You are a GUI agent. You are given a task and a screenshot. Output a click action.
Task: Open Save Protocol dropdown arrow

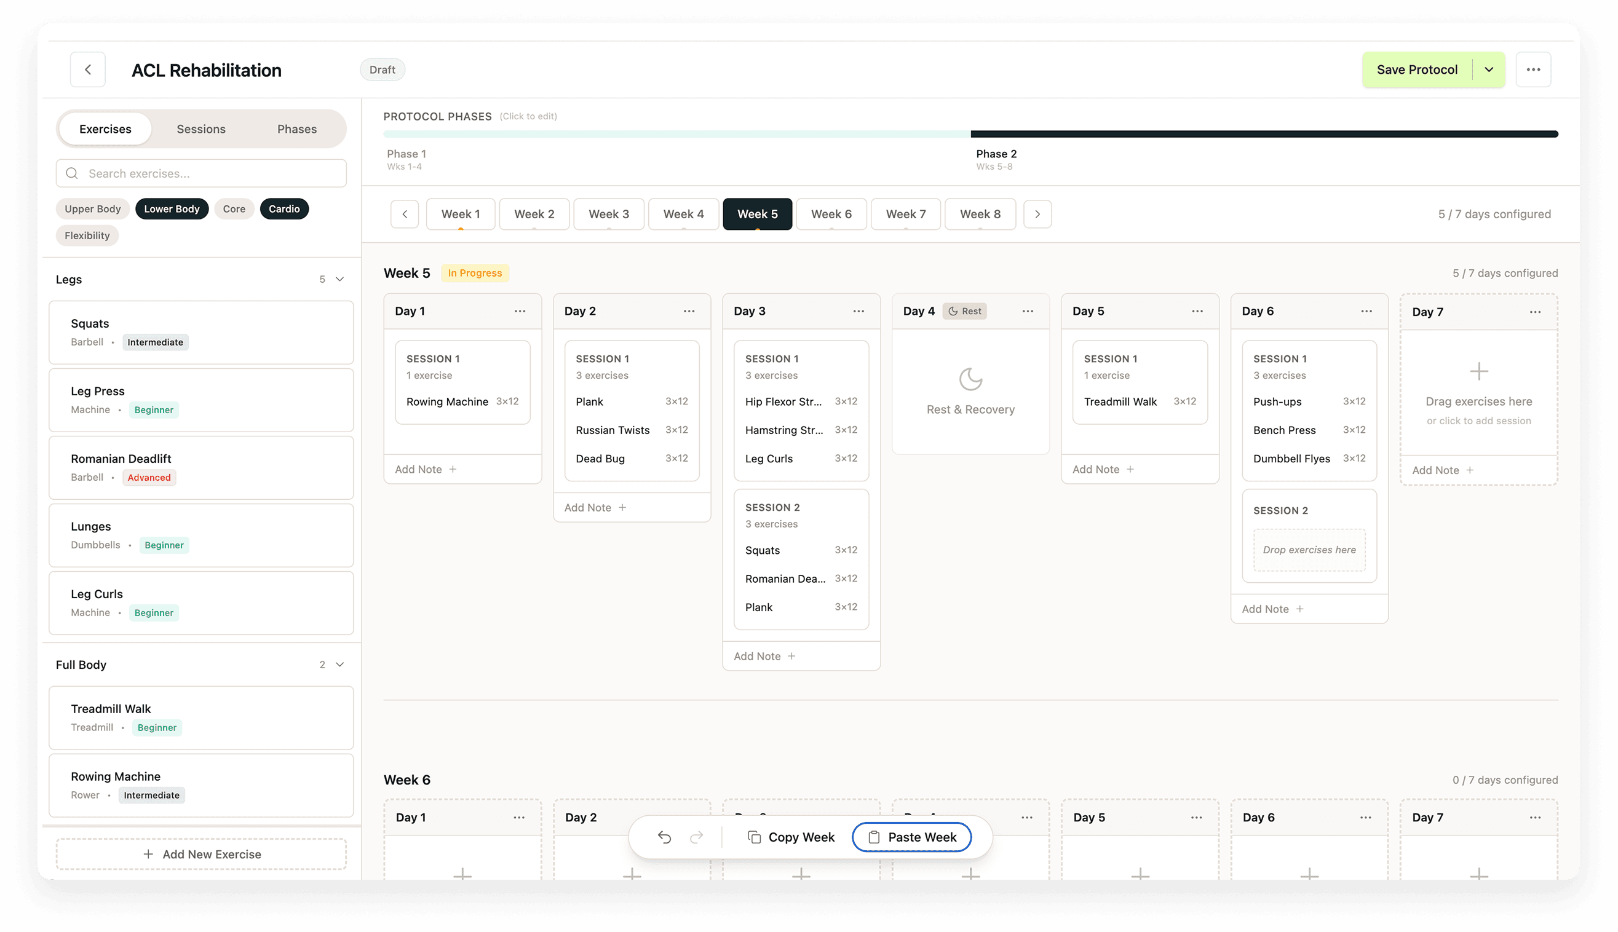[x=1489, y=69]
